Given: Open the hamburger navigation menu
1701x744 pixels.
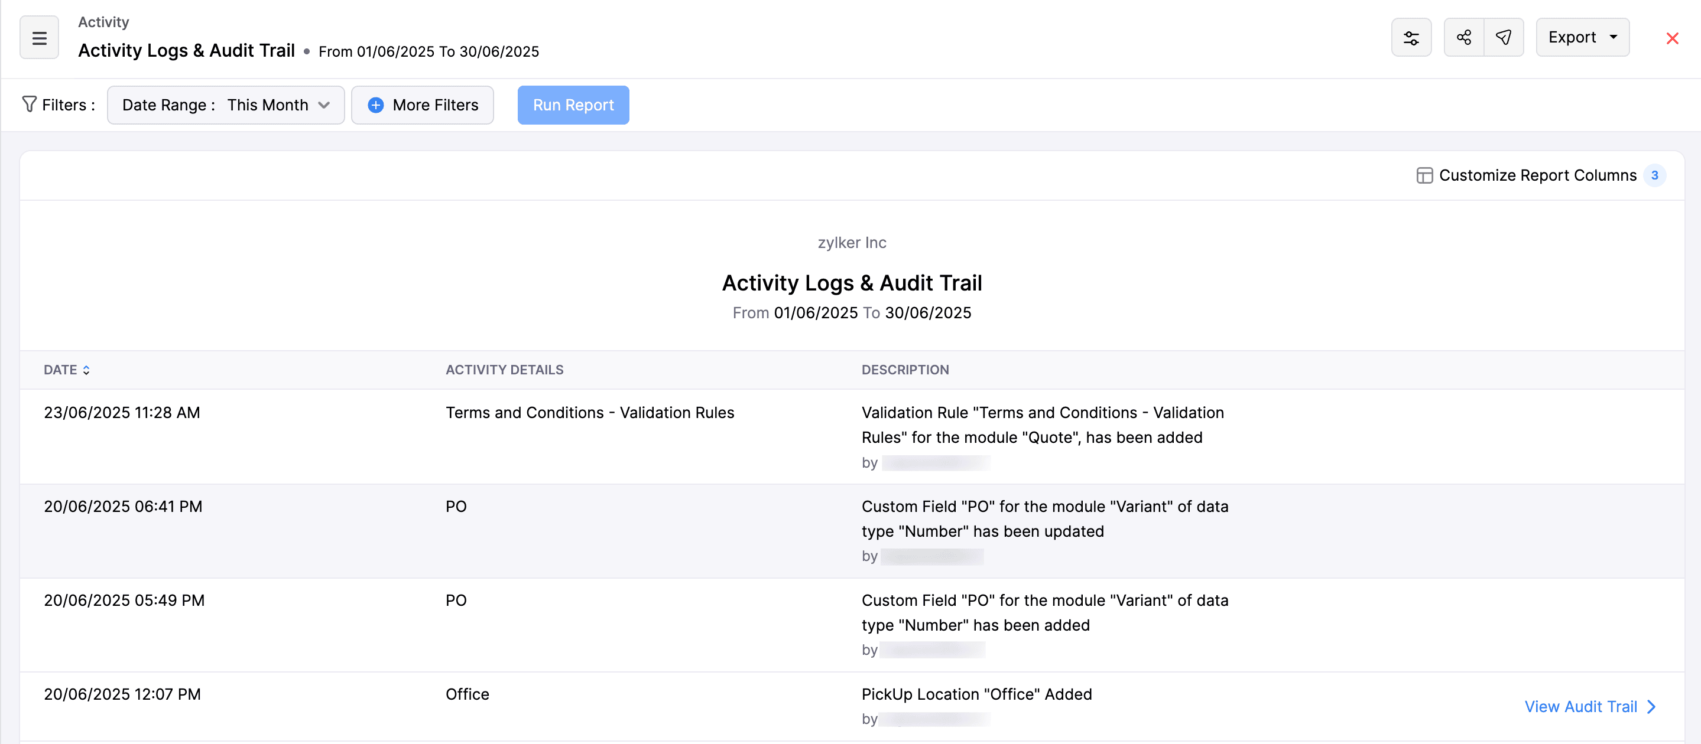Looking at the screenshot, I should (39, 38).
